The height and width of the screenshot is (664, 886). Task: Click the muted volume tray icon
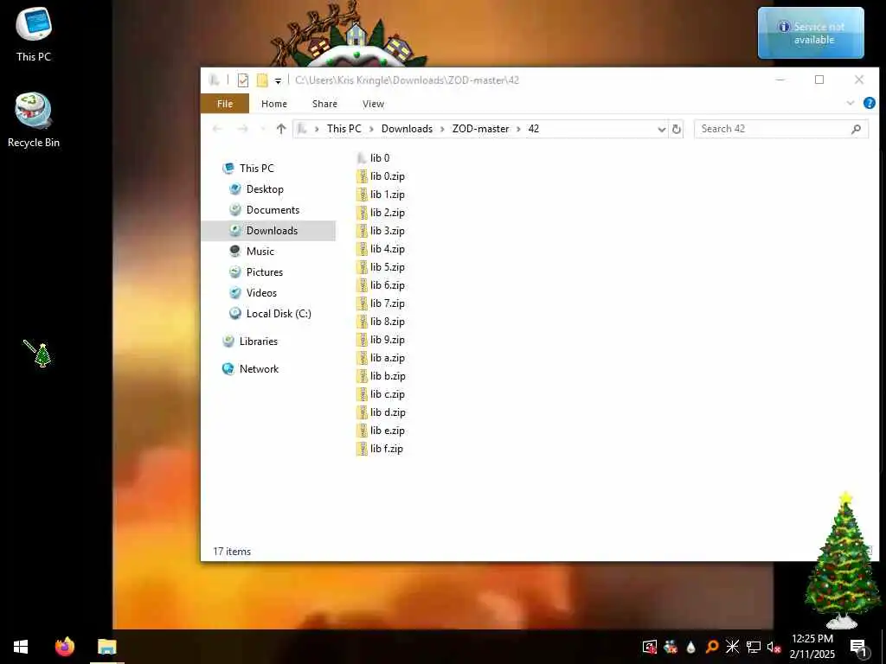click(x=774, y=647)
